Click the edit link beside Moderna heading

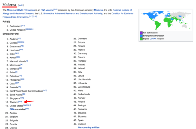21,5
